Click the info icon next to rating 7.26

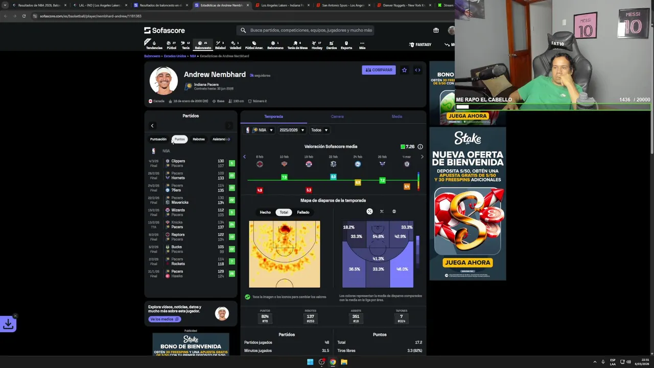click(x=420, y=147)
